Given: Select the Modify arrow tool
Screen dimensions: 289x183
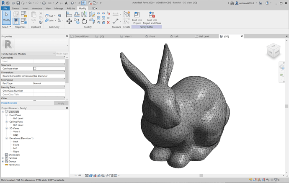Looking at the screenshot, I should pos(6,17).
